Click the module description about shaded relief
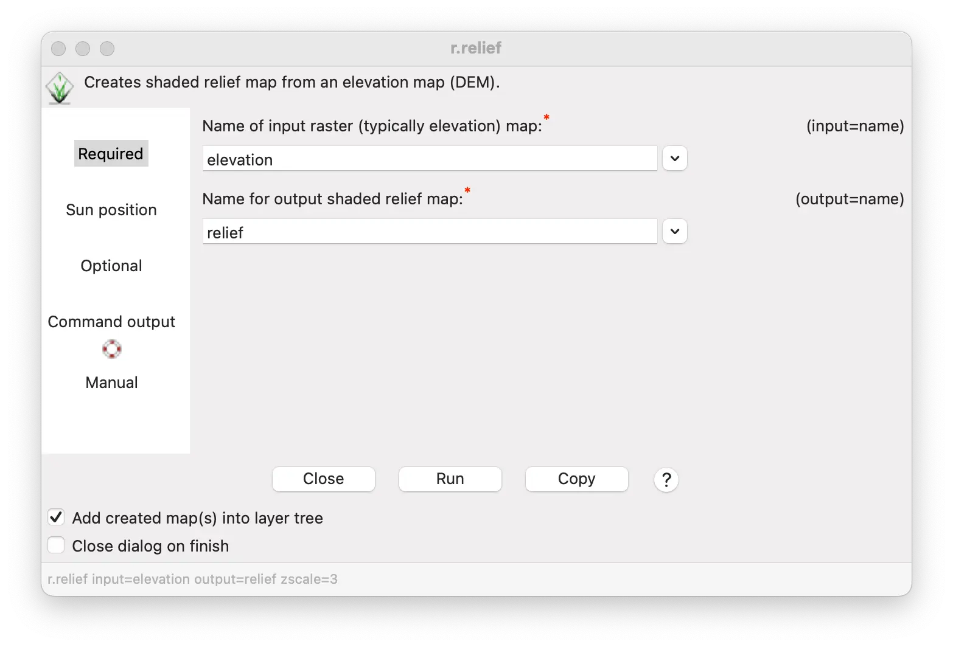The image size is (953, 647). (292, 82)
